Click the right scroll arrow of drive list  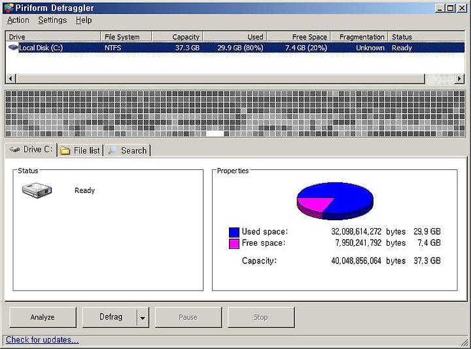click(459, 79)
